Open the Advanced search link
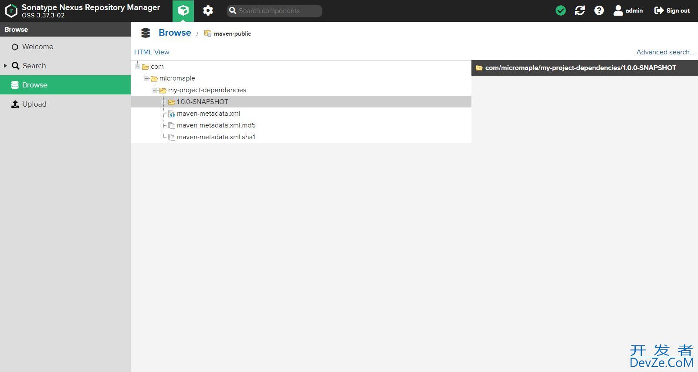Screen dimensions: 698x372 pyautogui.click(x=665, y=52)
